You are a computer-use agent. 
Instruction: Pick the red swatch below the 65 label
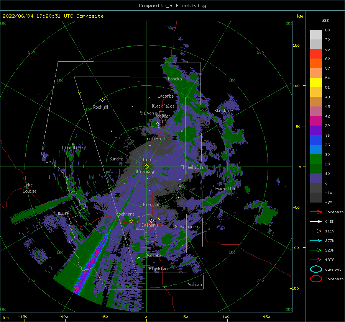tap(316, 54)
